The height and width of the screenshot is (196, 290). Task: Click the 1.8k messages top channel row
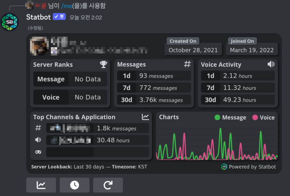point(98,128)
